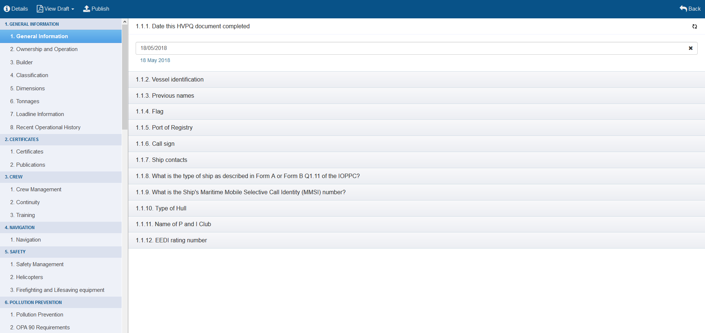Open Publications subsection
The image size is (705, 333).
pyautogui.click(x=61, y=165)
